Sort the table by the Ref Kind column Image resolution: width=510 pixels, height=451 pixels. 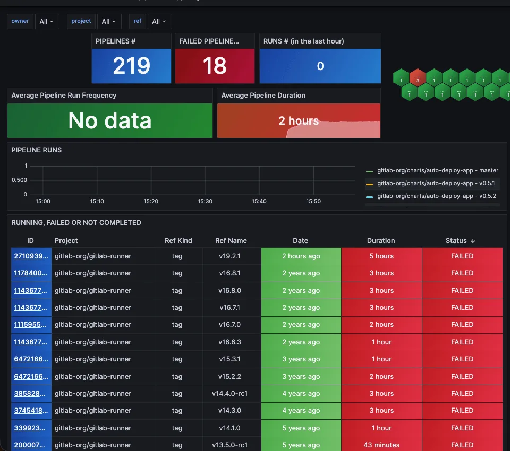(x=178, y=241)
